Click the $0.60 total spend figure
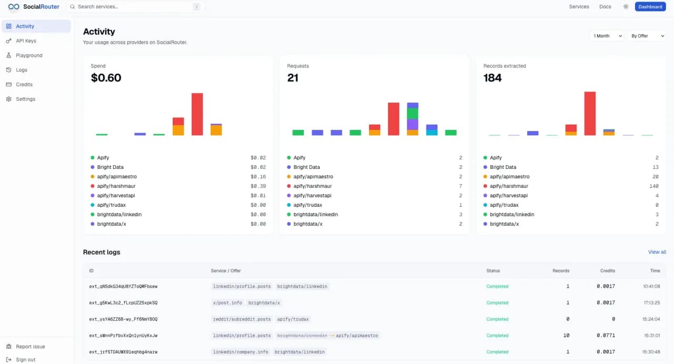The height and width of the screenshot is (364, 674). 106,78
